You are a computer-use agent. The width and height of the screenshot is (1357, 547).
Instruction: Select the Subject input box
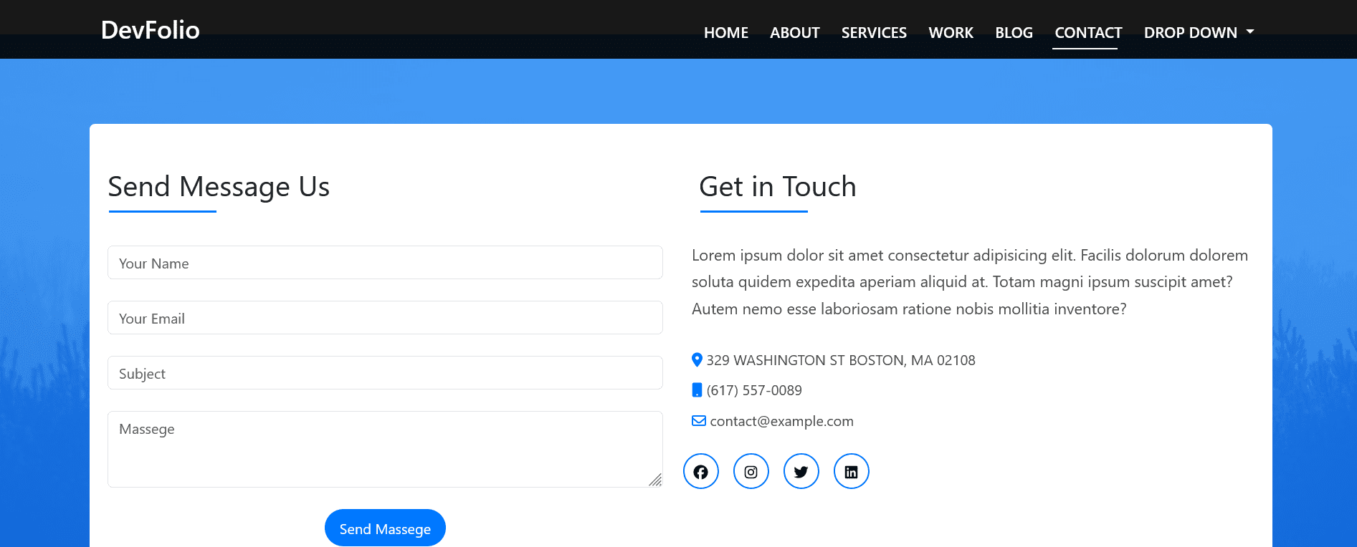tap(385, 373)
